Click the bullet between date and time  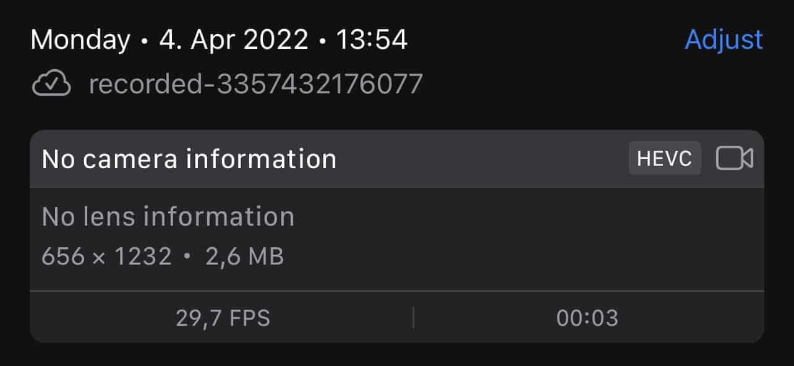[322, 41]
